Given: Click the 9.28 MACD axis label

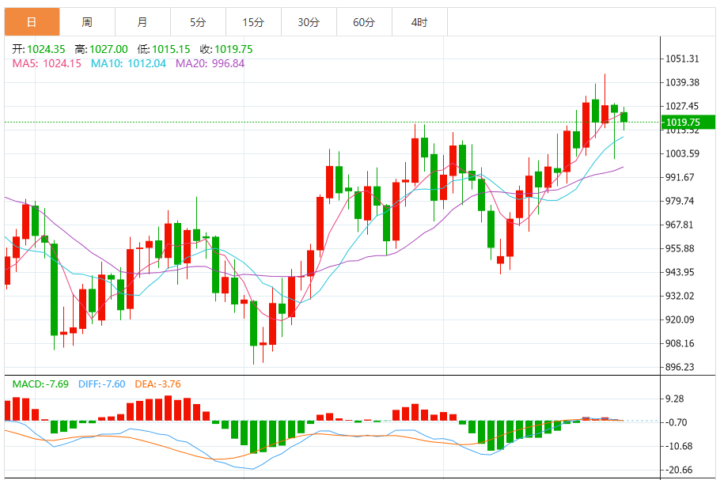Looking at the screenshot, I should point(675,399).
